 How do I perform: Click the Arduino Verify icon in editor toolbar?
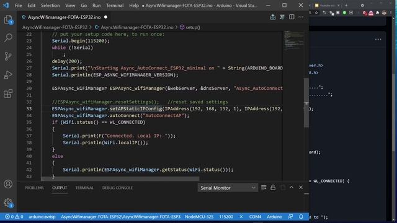tap(282, 17)
